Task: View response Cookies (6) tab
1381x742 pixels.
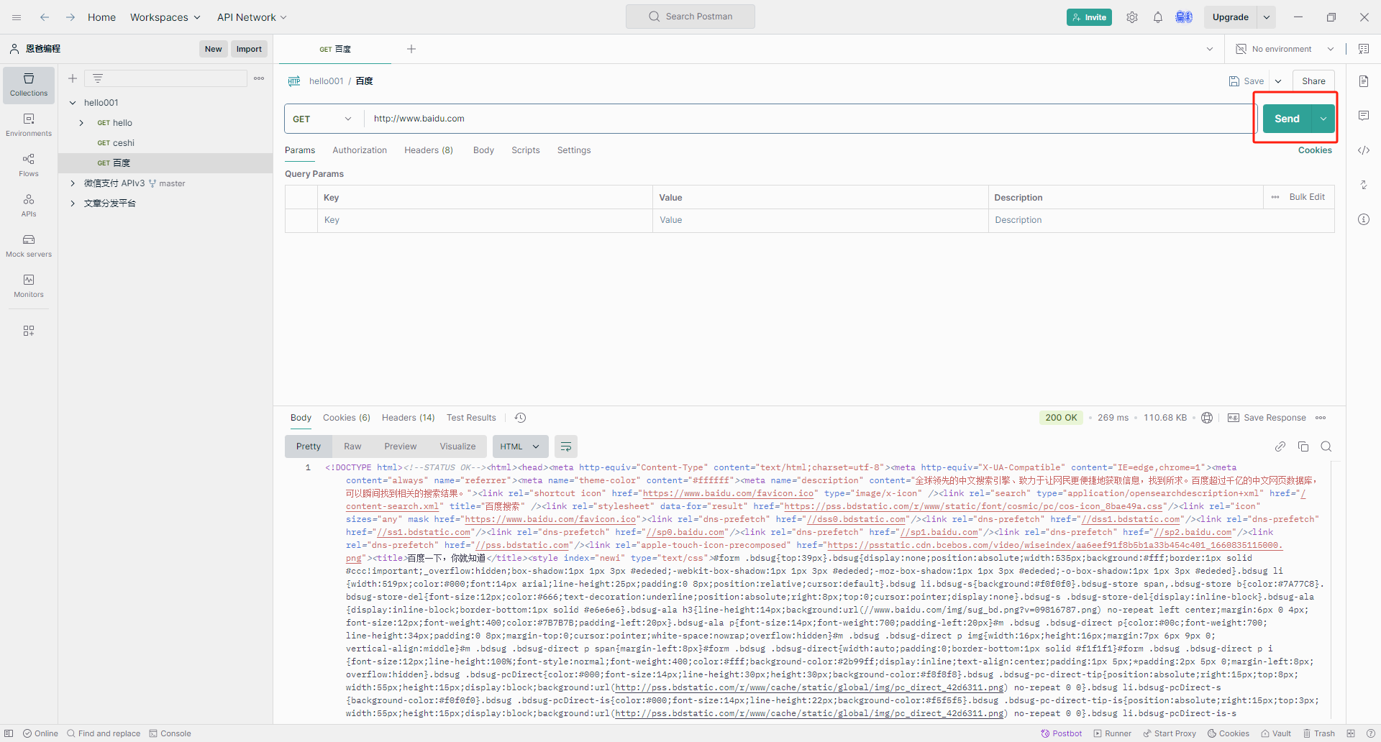Action: click(347, 418)
